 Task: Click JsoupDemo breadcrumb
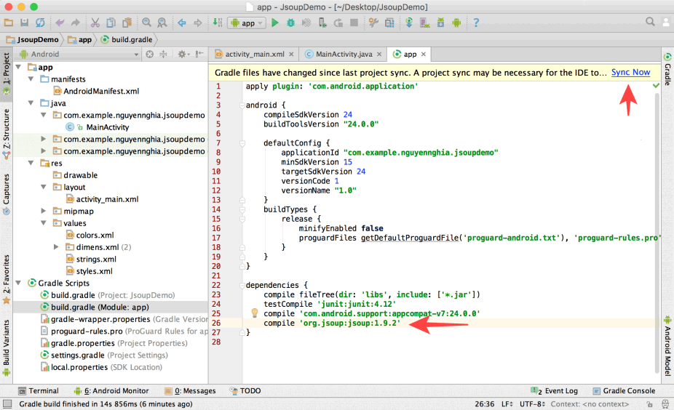click(33, 39)
